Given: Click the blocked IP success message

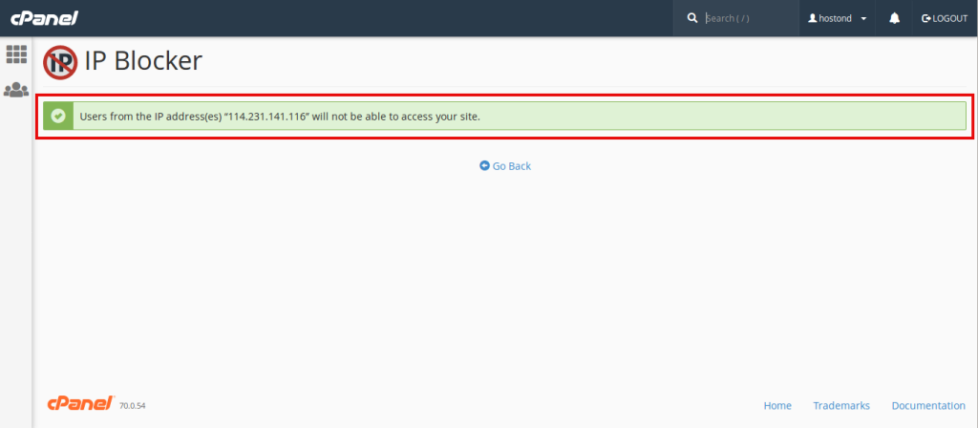Looking at the screenshot, I should point(280,117).
